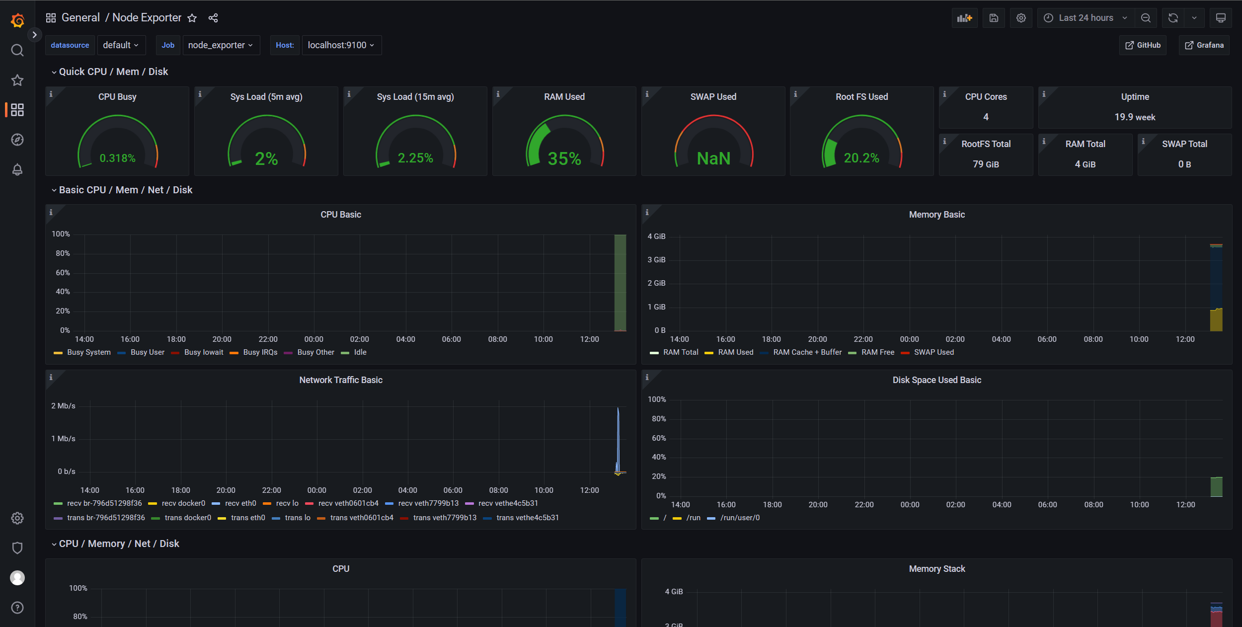Click the Busy IRQs orange color swatch
Viewport: 1242px width, 627px height.
(x=234, y=353)
